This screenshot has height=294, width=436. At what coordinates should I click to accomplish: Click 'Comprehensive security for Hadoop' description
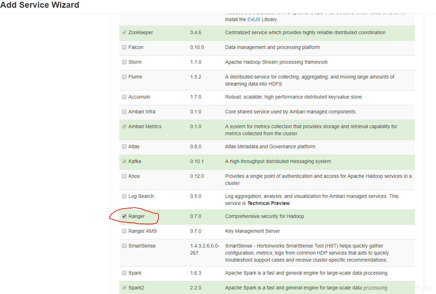264,216
